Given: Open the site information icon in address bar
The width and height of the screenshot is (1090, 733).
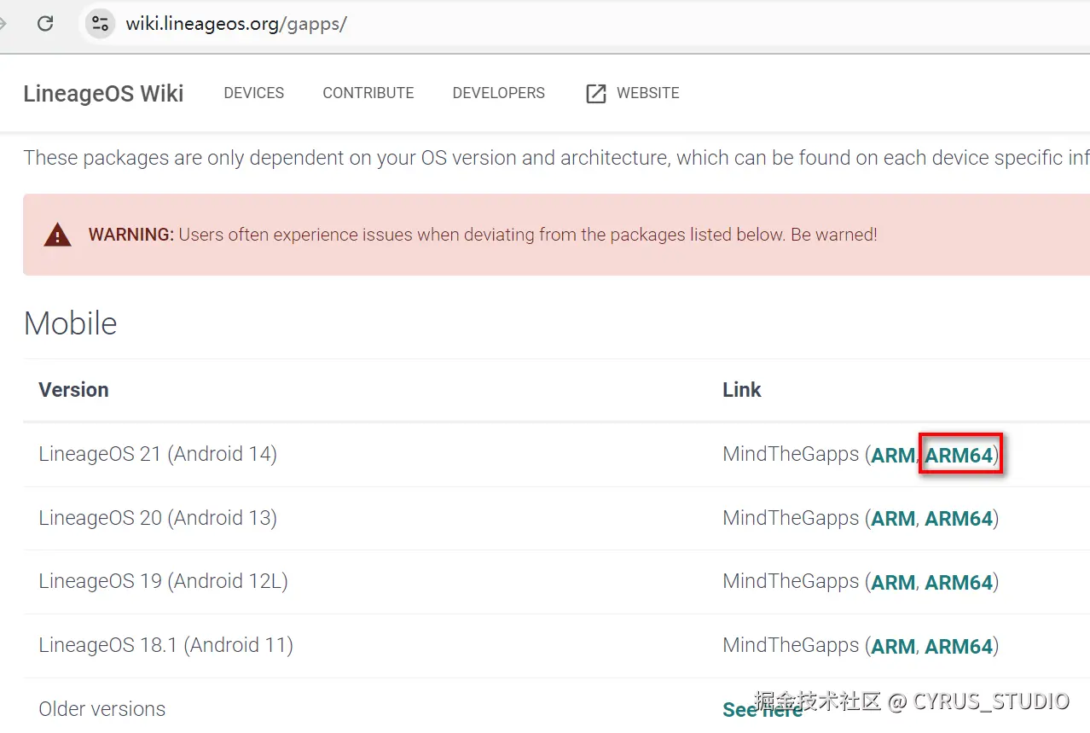Looking at the screenshot, I should pos(100,23).
